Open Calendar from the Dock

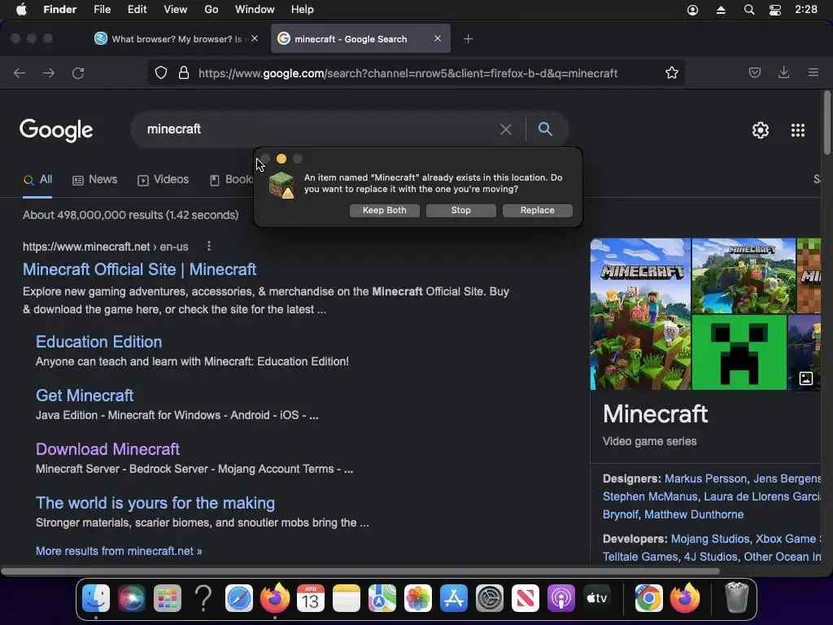pyautogui.click(x=311, y=598)
